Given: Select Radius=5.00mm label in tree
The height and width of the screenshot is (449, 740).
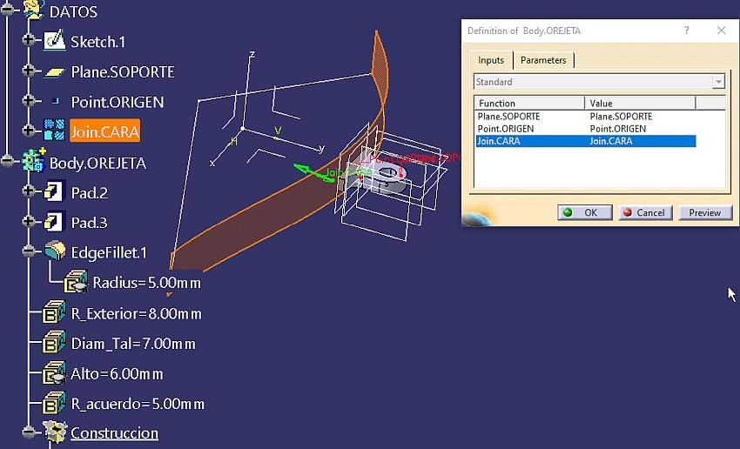Looking at the screenshot, I should pyautogui.click(x=147, y=283).
